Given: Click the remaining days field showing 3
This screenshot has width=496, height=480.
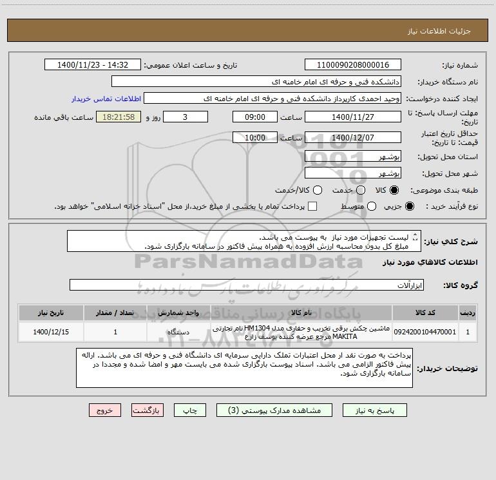Looking at the screenshot, I should [186, 117].
